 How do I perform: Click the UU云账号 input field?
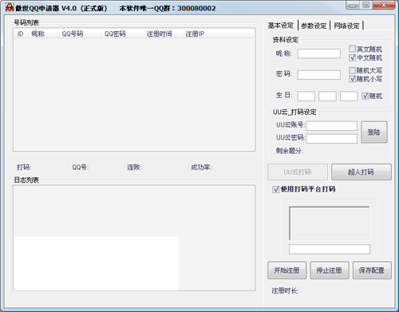point(332,126)
